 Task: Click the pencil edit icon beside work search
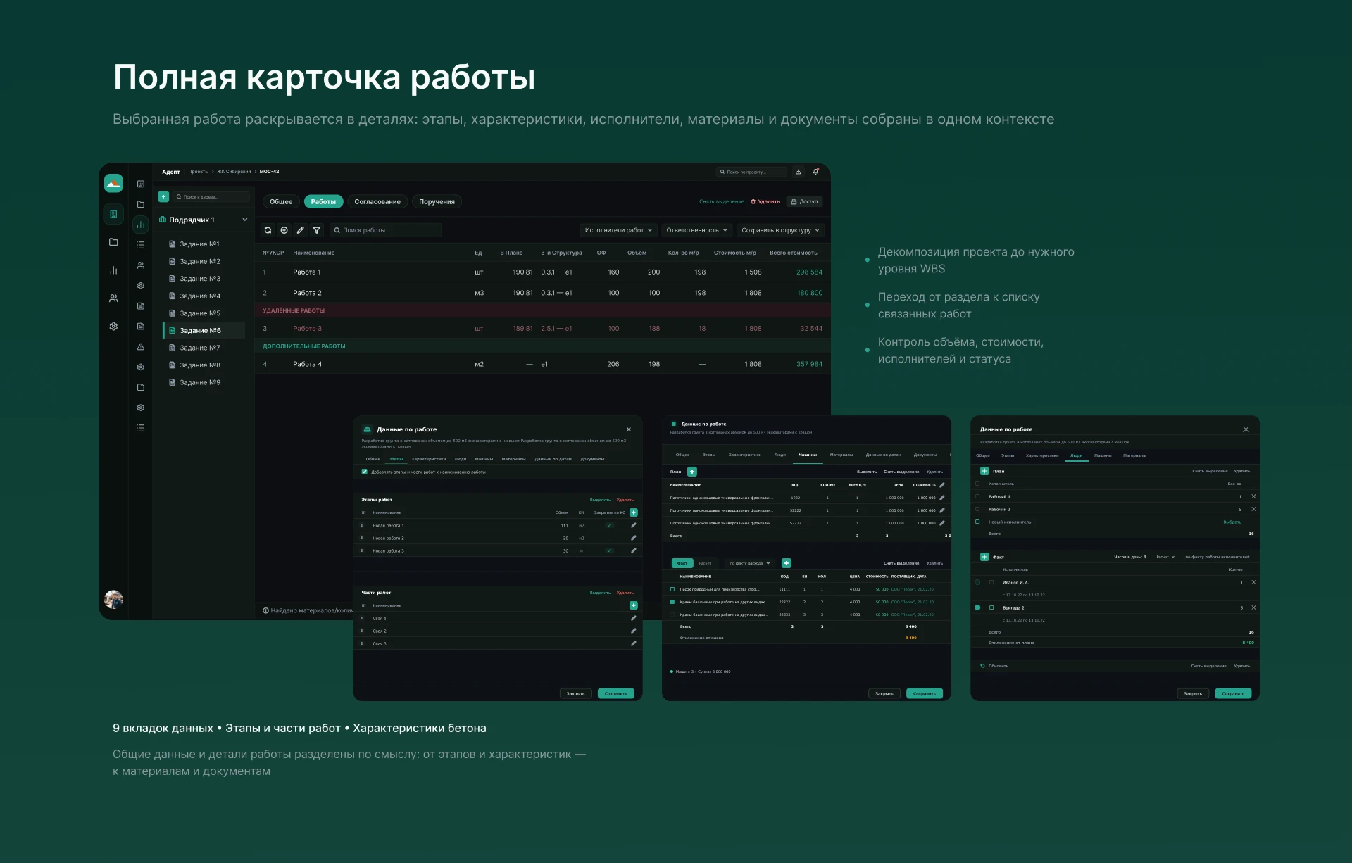(x=301, y=230)
